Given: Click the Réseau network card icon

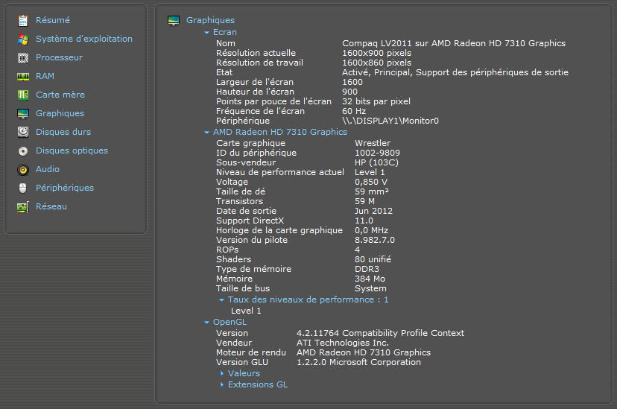Looking at the screenshot, I should (x=23, y=207).
